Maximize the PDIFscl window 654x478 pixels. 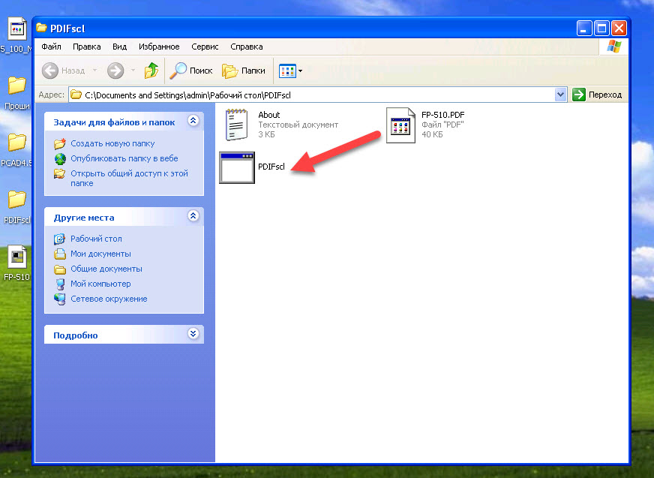[601, 29]
